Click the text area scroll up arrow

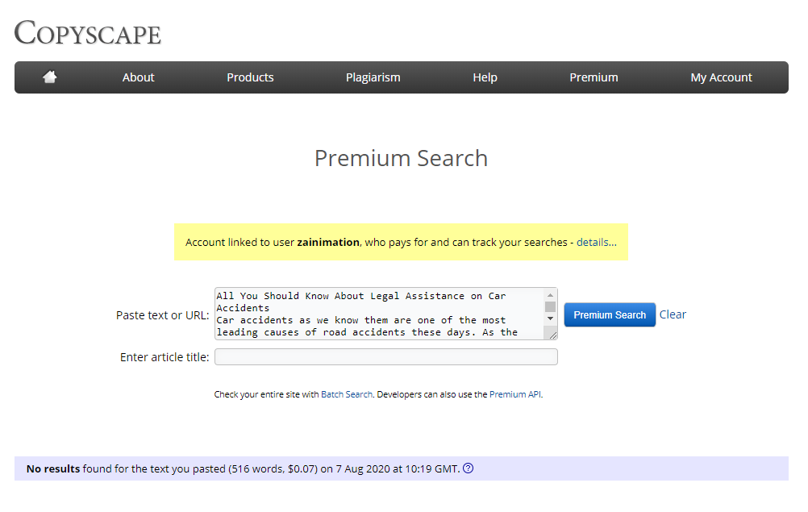click(551, 295)
